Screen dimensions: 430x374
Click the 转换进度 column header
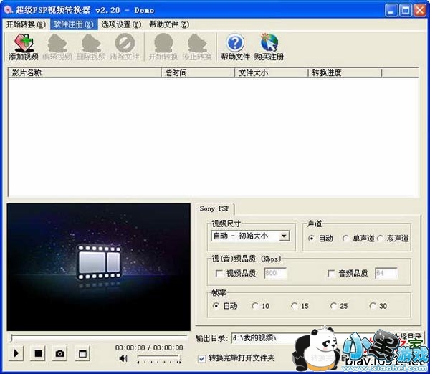pos(345,73)
